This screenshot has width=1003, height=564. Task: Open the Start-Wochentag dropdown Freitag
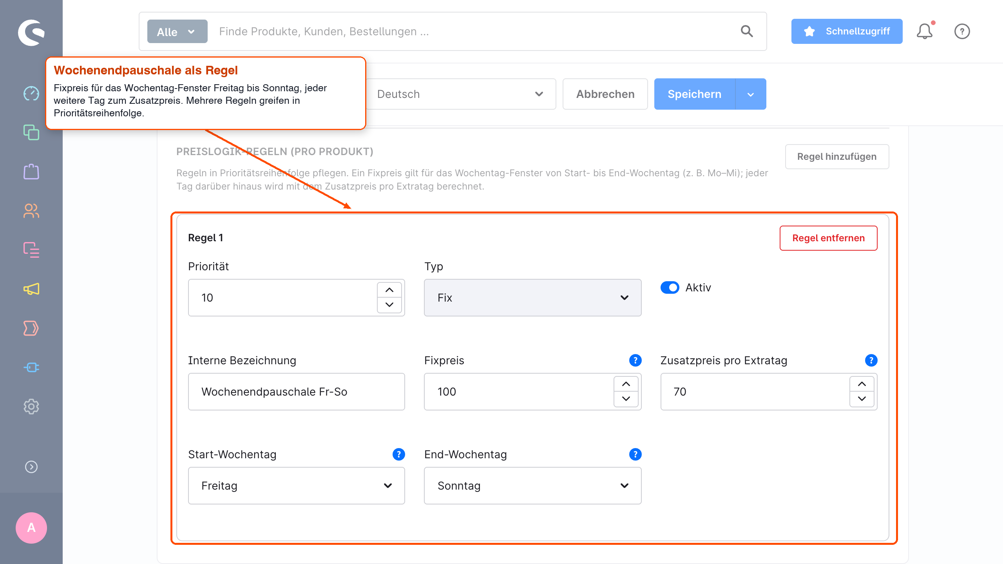coord(296,486)
